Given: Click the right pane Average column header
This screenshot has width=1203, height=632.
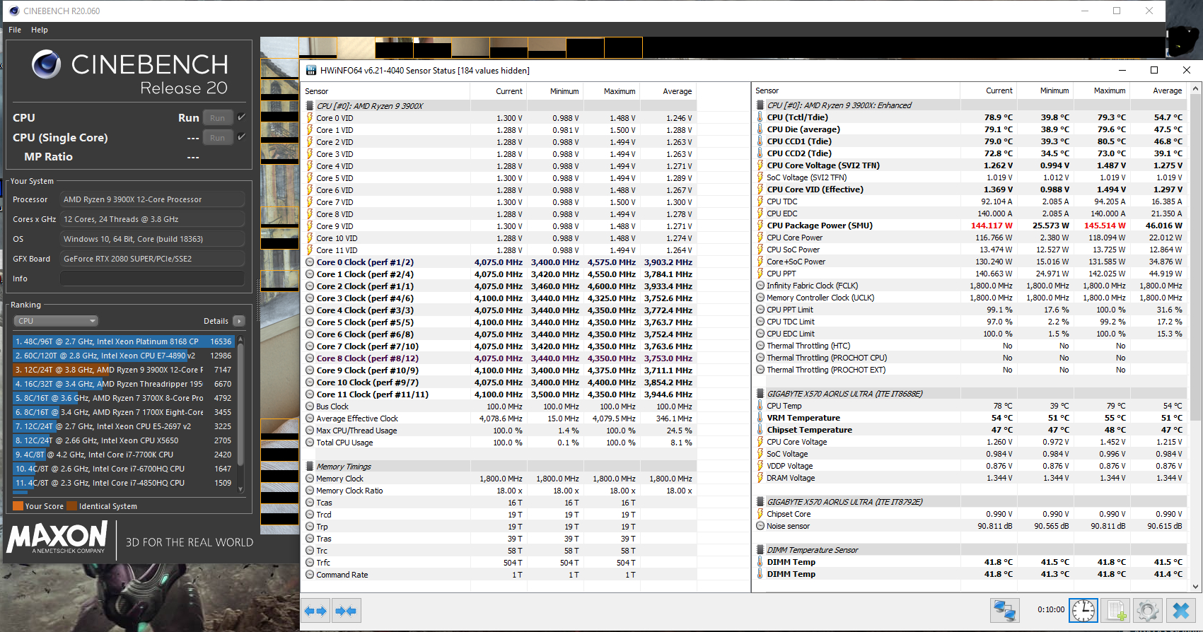Looking at the screenshot, I should coord(1167,90).
